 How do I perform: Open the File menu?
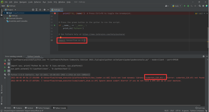[x=6, y=2]
